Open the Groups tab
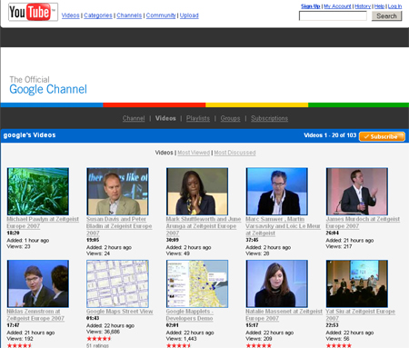The image size is (409, 348). point(230,118)
